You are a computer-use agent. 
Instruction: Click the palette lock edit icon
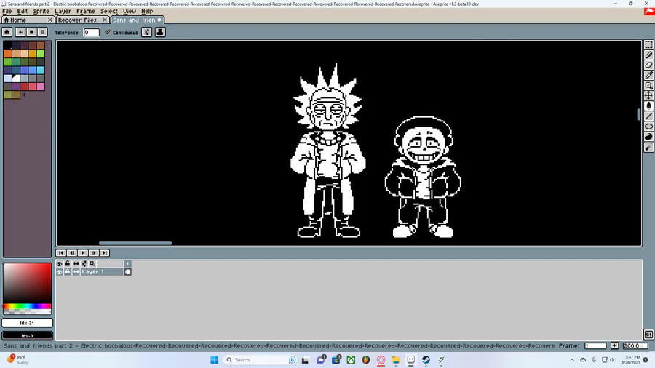(7, 32)
